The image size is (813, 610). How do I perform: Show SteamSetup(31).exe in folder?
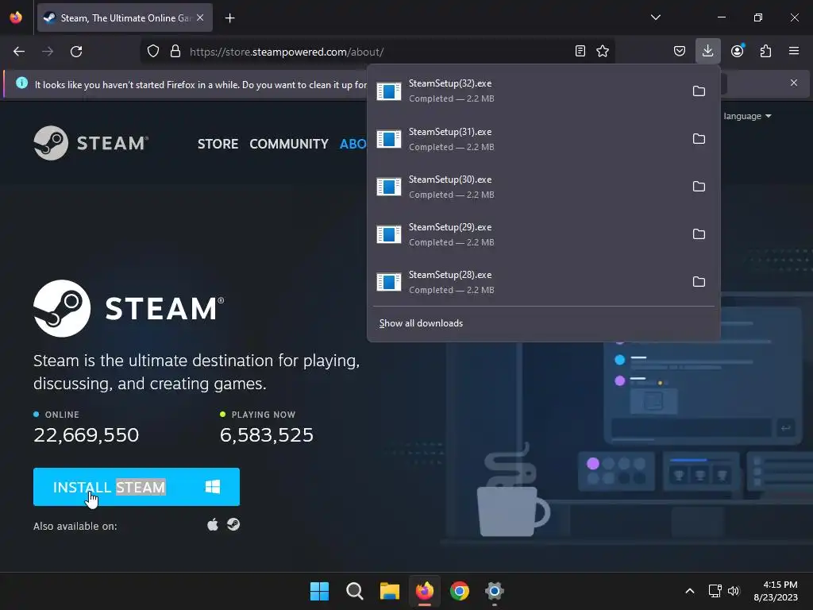click(x=699, y=139)
